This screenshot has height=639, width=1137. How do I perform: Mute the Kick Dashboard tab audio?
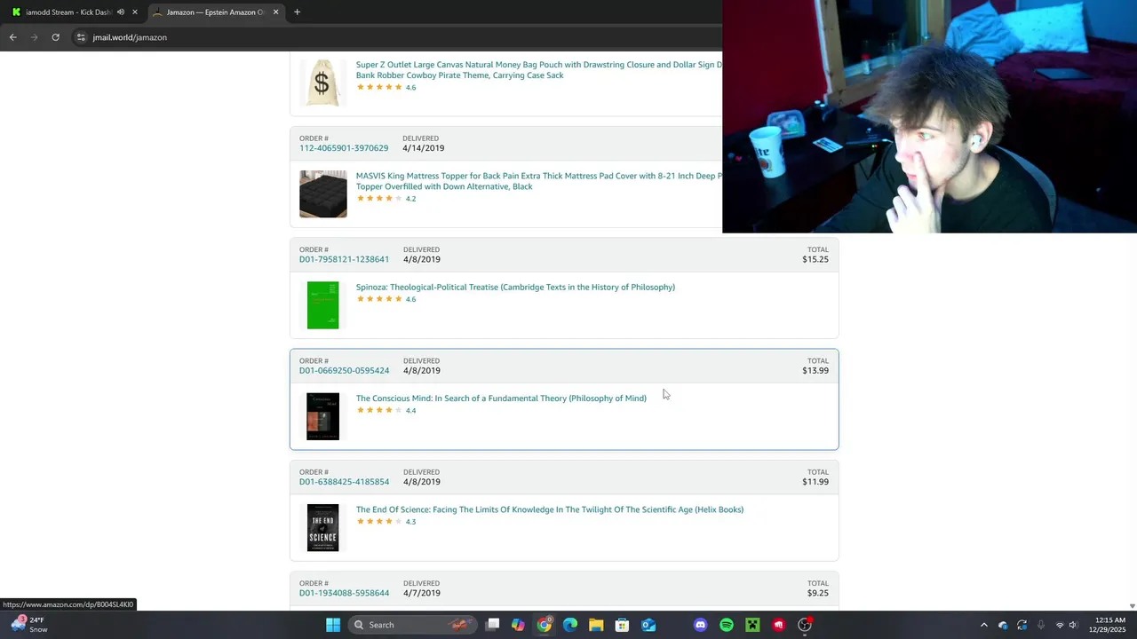(x=121, y=12)
